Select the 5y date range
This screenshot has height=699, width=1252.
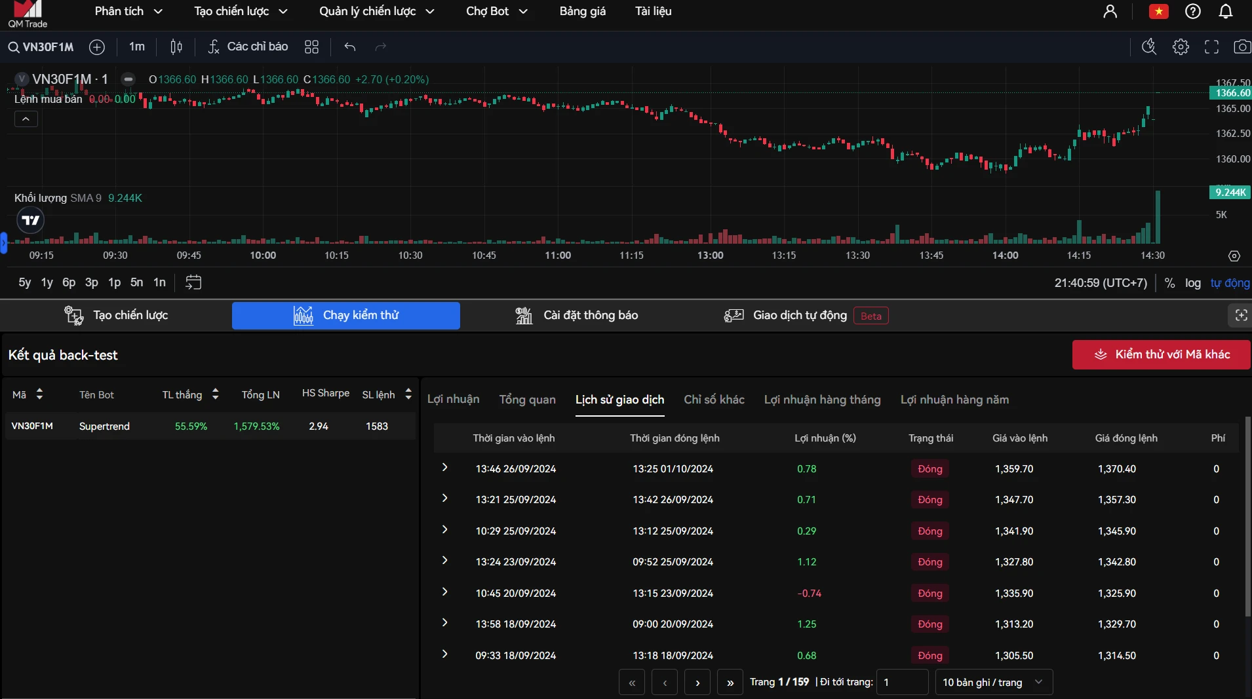(25, 282)
